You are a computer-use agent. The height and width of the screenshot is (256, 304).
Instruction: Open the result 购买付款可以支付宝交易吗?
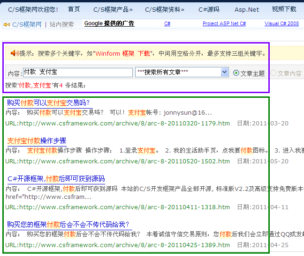48,103
